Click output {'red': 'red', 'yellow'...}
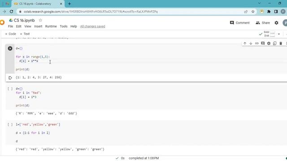This screenshot has height=161, width=287. click(x=60, y=149)
